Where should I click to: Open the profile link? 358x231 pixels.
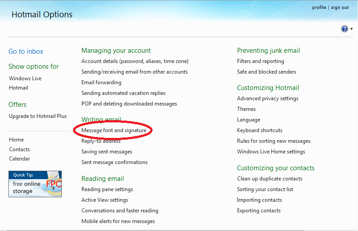click(x=319, y=8)
